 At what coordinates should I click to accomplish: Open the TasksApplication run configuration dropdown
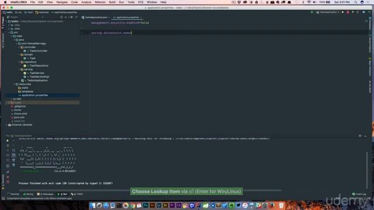tap(328, 12)
